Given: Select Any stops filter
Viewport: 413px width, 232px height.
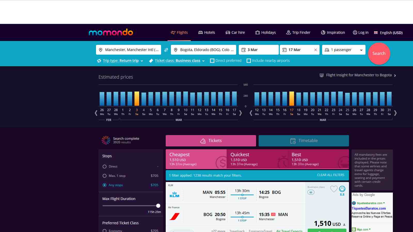Looking at the screenshot, I should [x=105, y=185].
